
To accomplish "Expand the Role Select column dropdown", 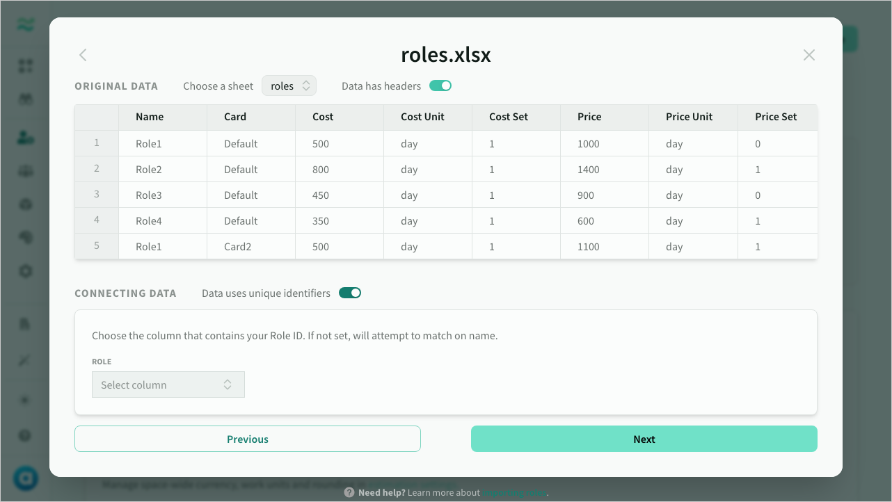I will (168, 384).
